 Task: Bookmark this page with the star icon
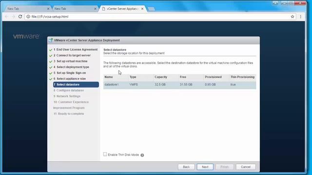[x=292, y=17]
